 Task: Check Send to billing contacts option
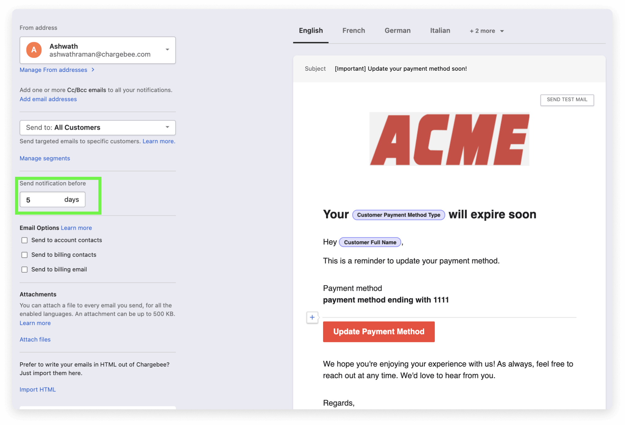24,255
